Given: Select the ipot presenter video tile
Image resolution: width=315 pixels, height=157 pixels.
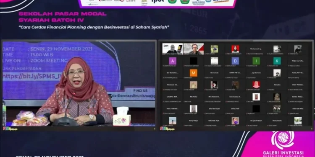Looking at the screenshot, I should (x=173, y=49).
